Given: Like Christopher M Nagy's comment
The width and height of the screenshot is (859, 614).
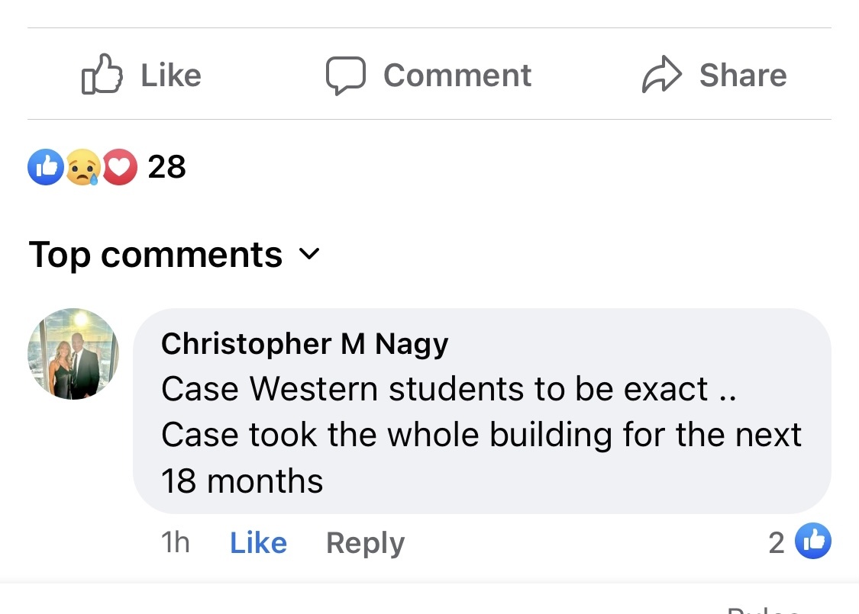Looking at the screenshot, I should [x=258, y=542].
